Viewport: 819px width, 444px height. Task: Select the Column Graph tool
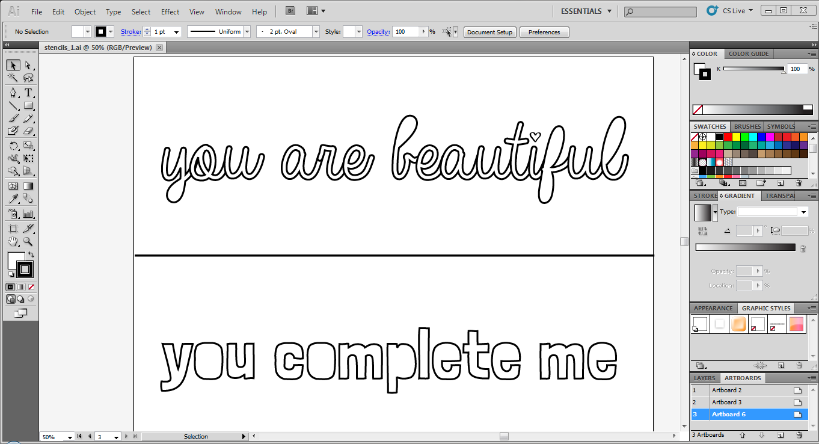[28, 214]
